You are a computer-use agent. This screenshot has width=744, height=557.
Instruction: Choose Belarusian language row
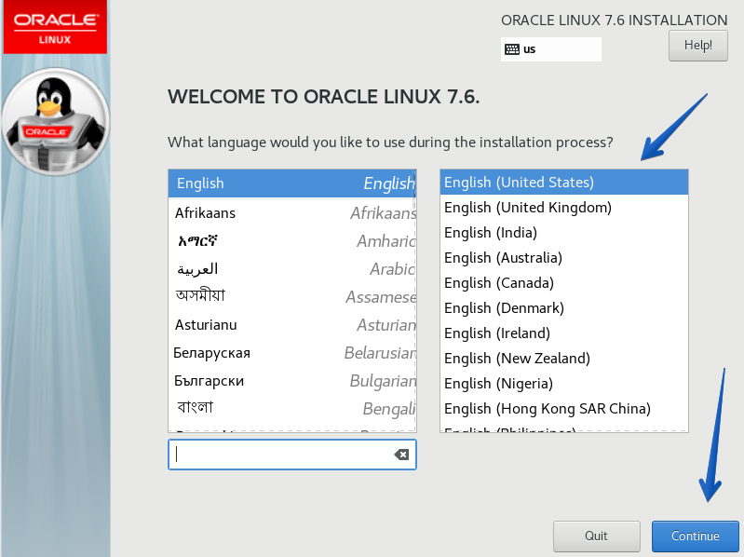(x=291, y=353)
